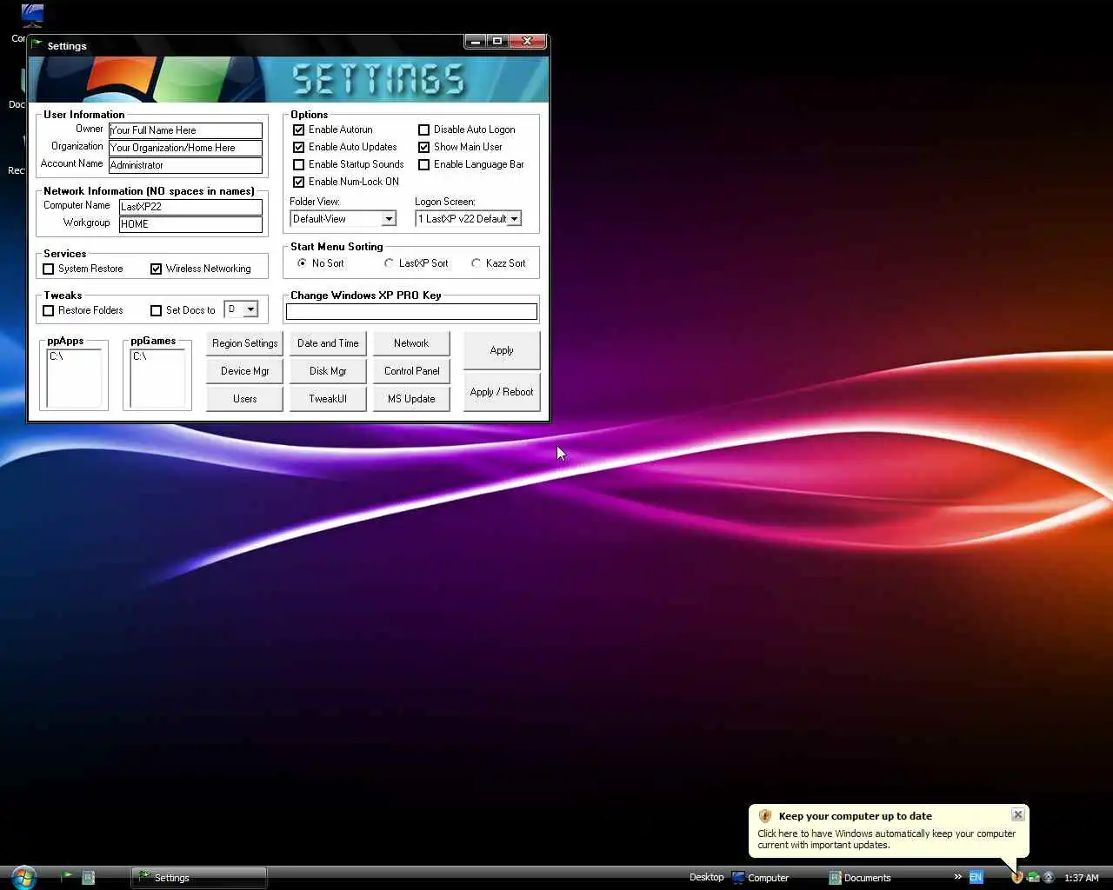Open Disk Mgr

point(328,371)
